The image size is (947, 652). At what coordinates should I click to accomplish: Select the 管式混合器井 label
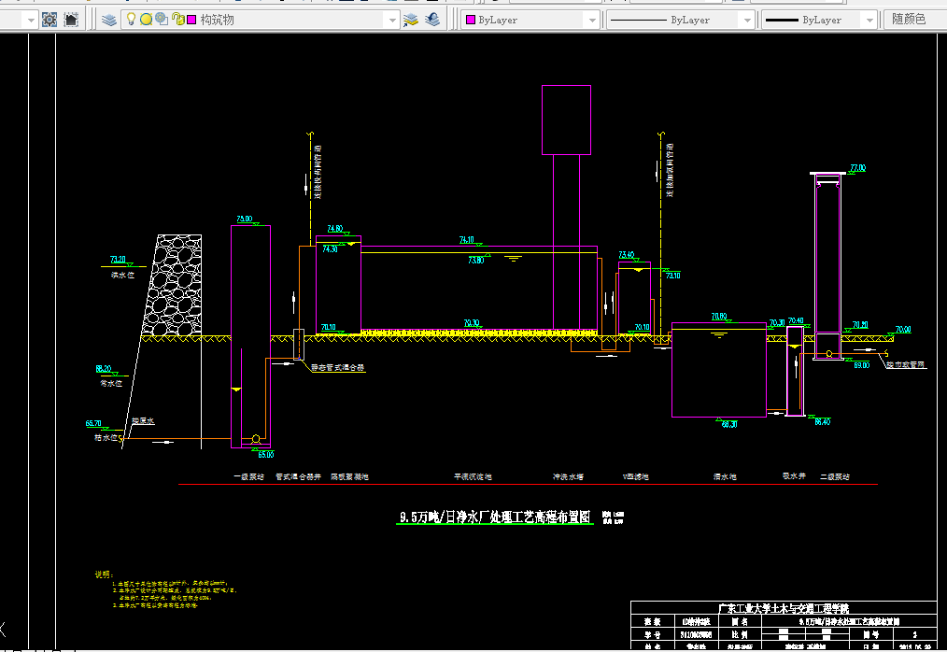[x=298, y=476]
